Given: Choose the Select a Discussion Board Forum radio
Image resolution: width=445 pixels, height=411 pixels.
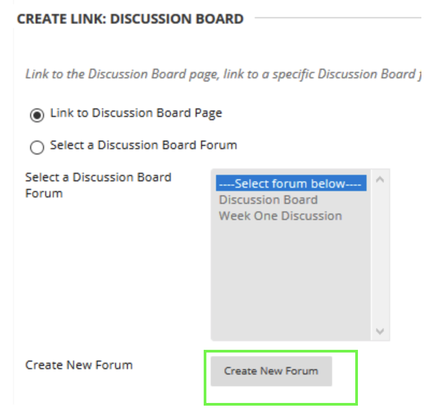Looking at the screenshot, I should pos(37,148).
